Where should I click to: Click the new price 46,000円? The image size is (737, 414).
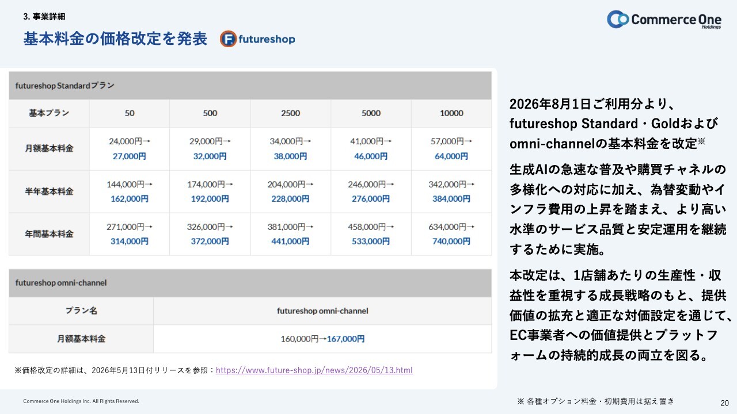[371, 156]
